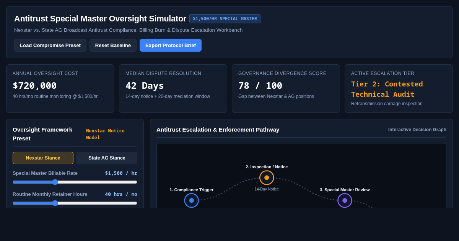This screenshot has height=241, width=459.
Task: Click the '$1,500 / hr' rate value
Action: [121, 173]
